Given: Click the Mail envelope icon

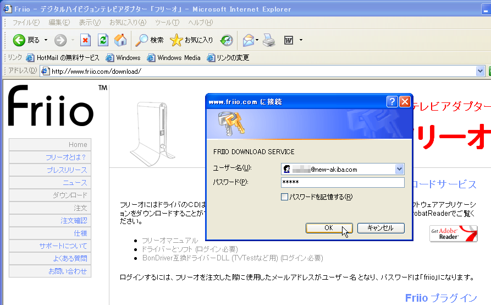Looking at the screenshot, I should tap(249, 40).
